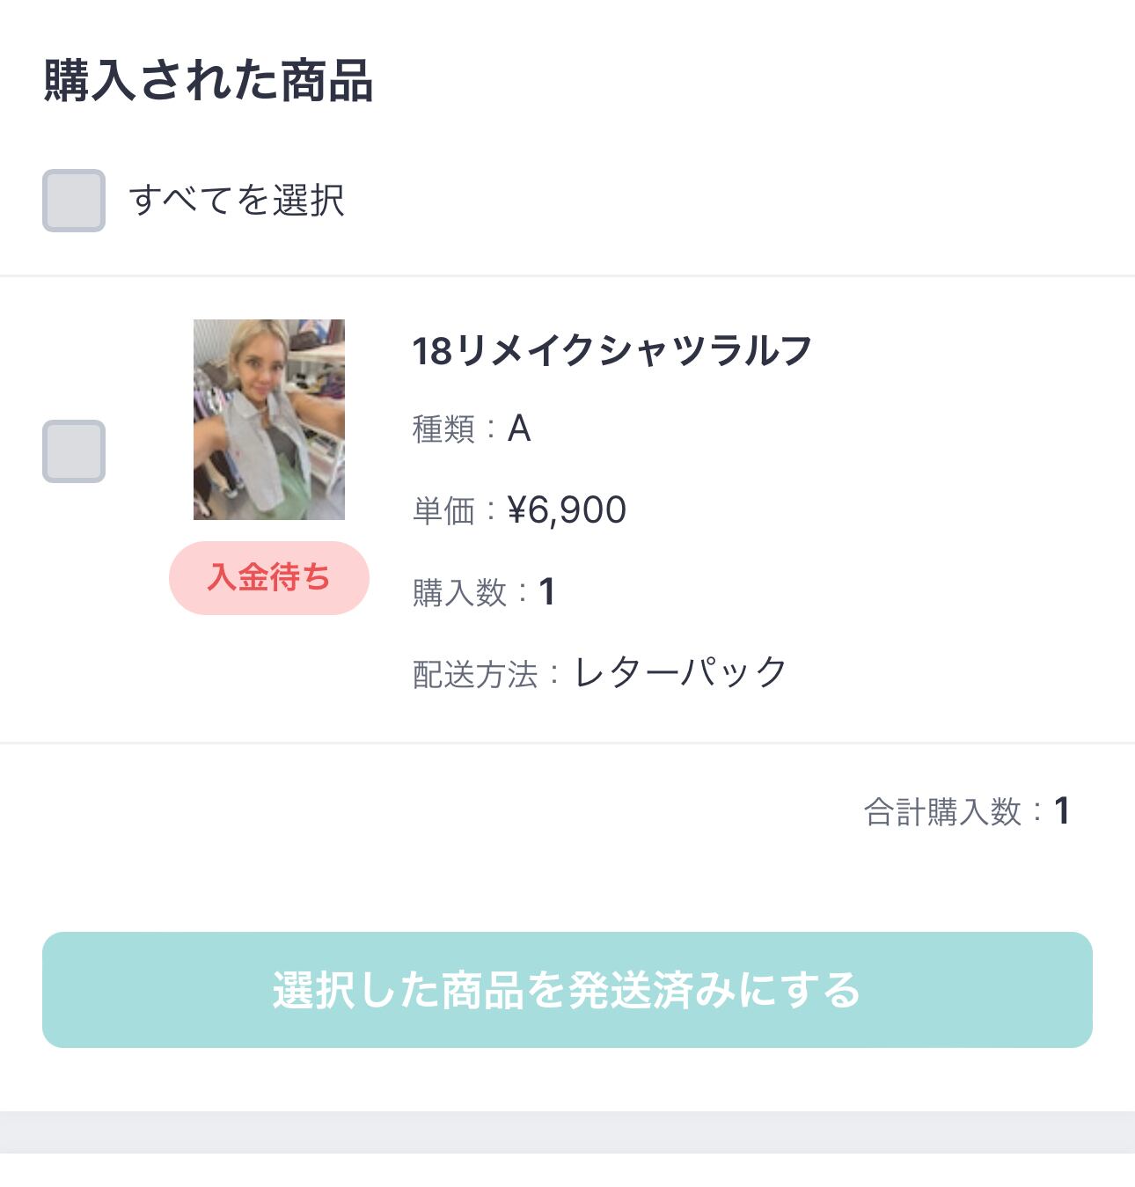The image size is (1135, 1187).
Task: Click the レターパック shipping method value
Action: [680, 673]
